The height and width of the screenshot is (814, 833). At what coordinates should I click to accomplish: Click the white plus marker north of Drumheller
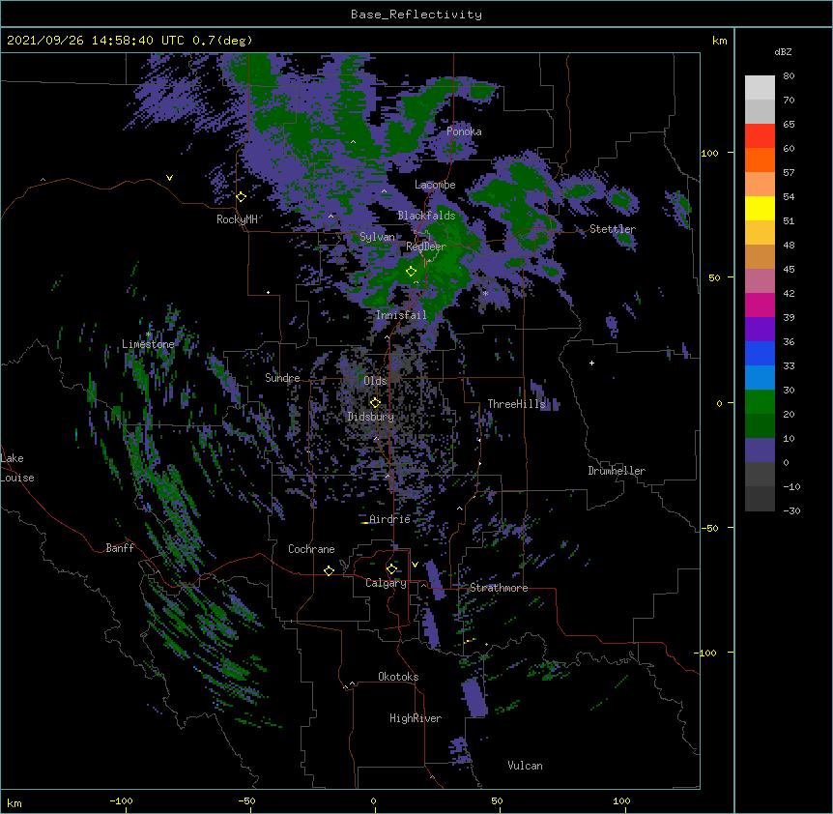point(591,363)
